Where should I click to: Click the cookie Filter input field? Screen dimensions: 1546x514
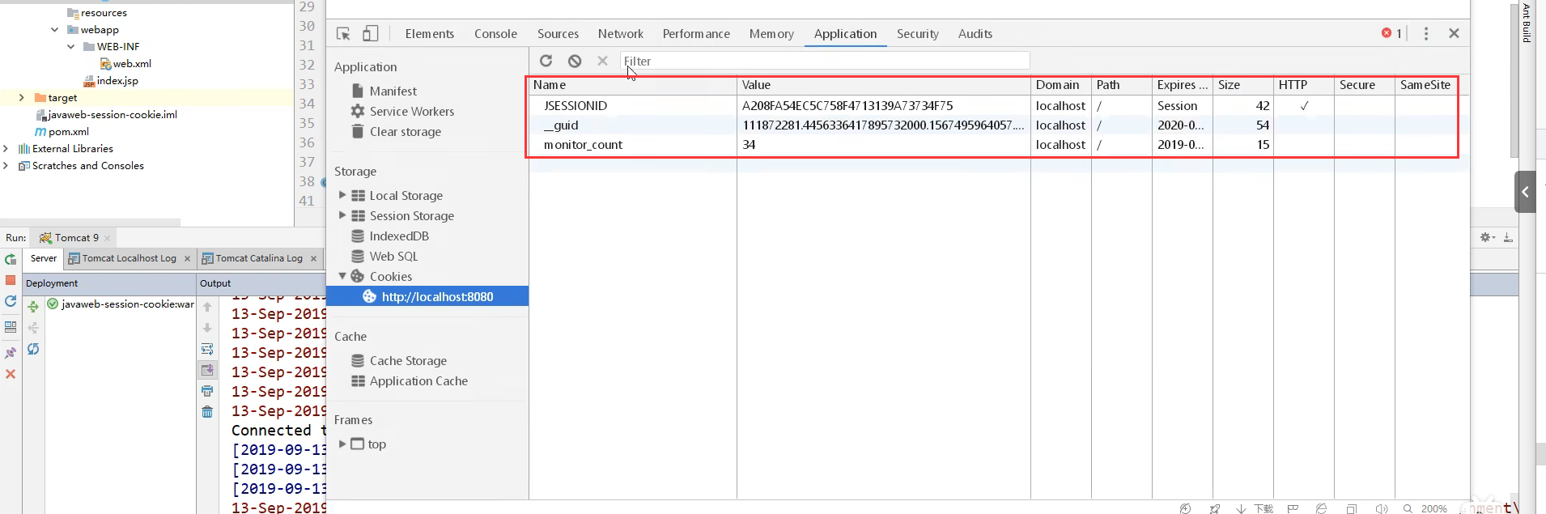pyautogui.click(x=825, y=61)
